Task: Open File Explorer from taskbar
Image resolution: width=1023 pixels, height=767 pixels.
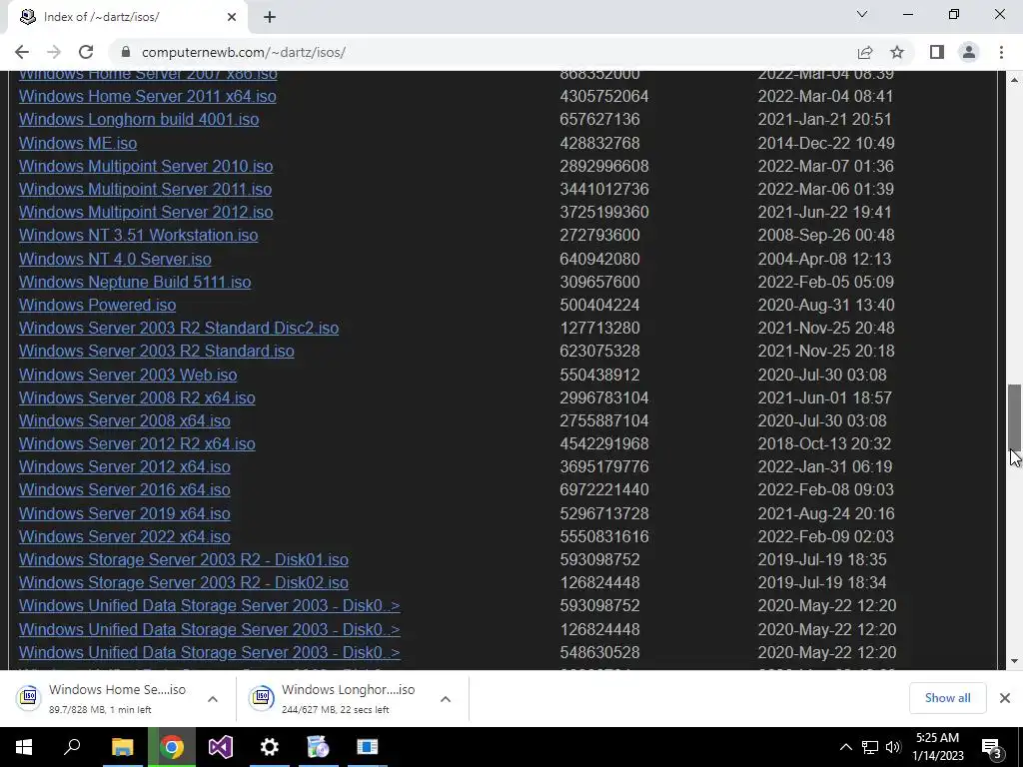Action: [122, 747]
